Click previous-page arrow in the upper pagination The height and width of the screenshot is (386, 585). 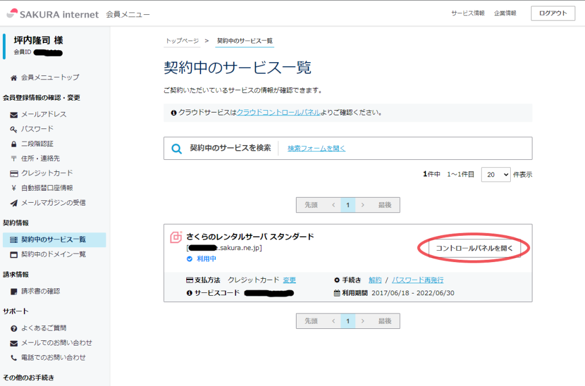[x=334, y=205]
